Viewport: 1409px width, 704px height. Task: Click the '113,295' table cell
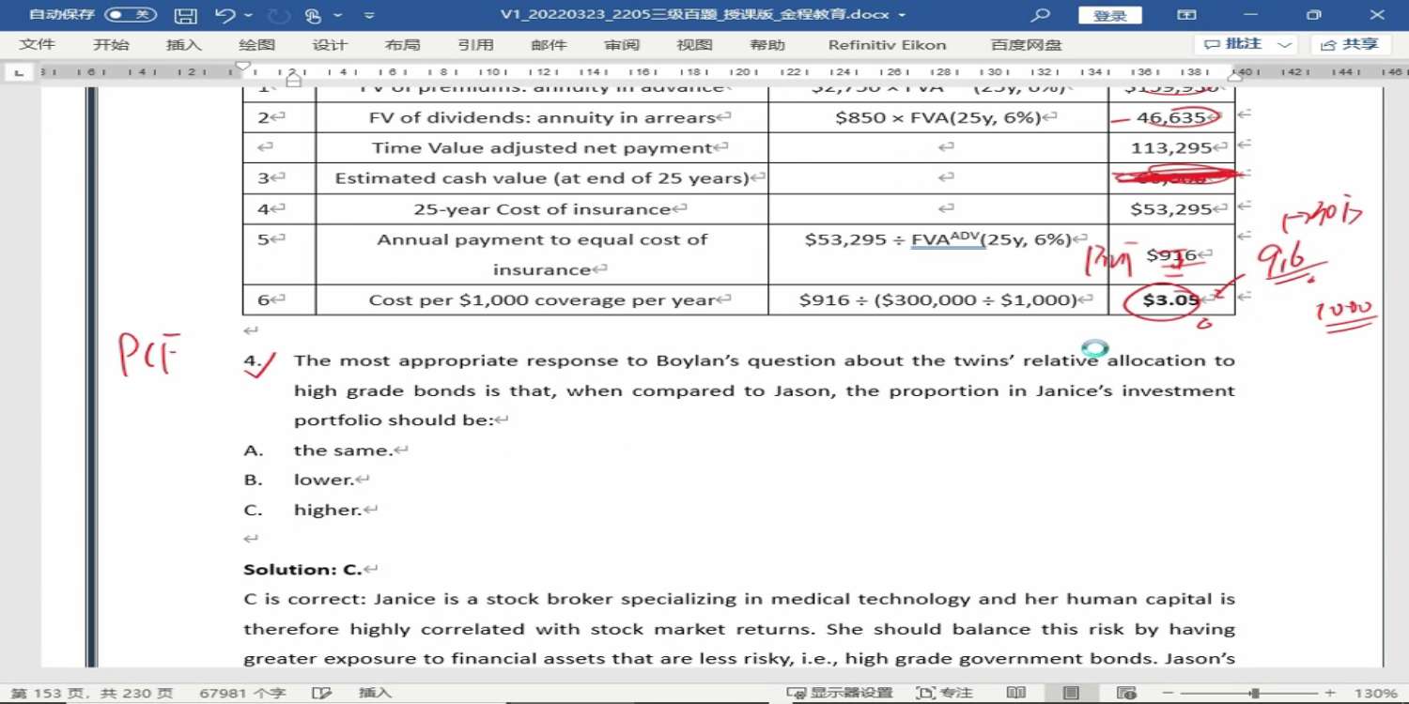[1170, 147]
